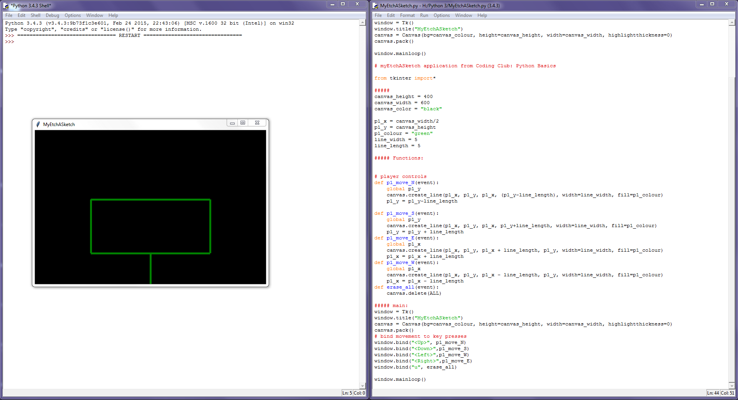
Task: Maximize the MyEtchASketch Tk window
Action: coord(243,123)
